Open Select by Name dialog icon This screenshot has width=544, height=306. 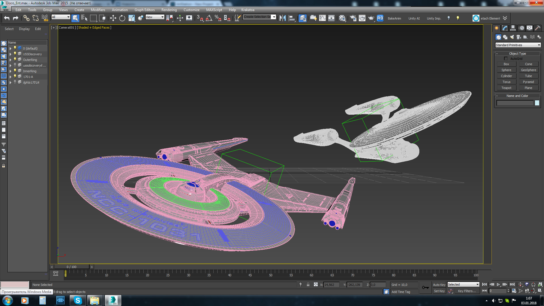(x=84, y=18)
